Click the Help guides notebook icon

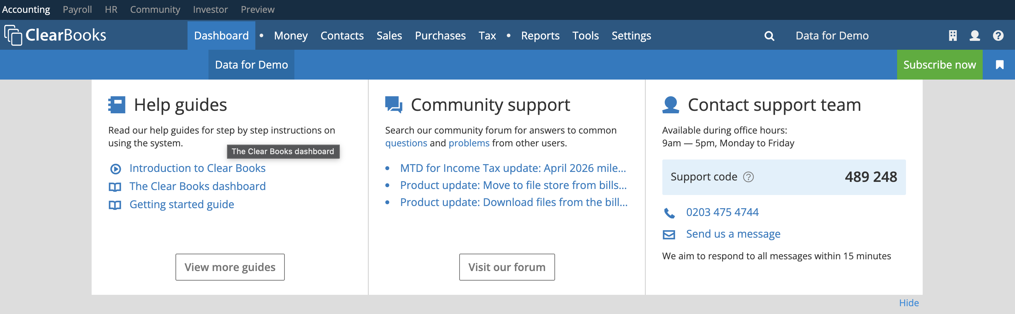point(116,105)
